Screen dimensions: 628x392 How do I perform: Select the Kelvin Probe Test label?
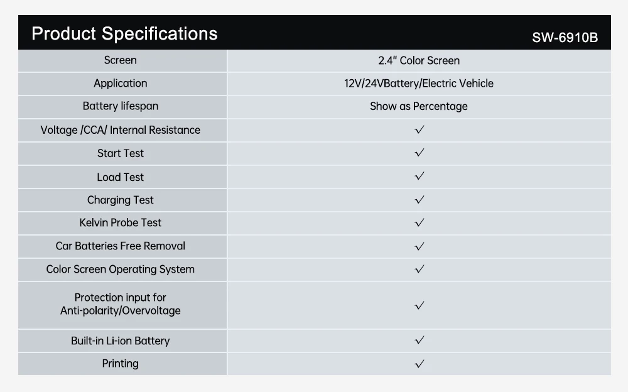(120, 222)
